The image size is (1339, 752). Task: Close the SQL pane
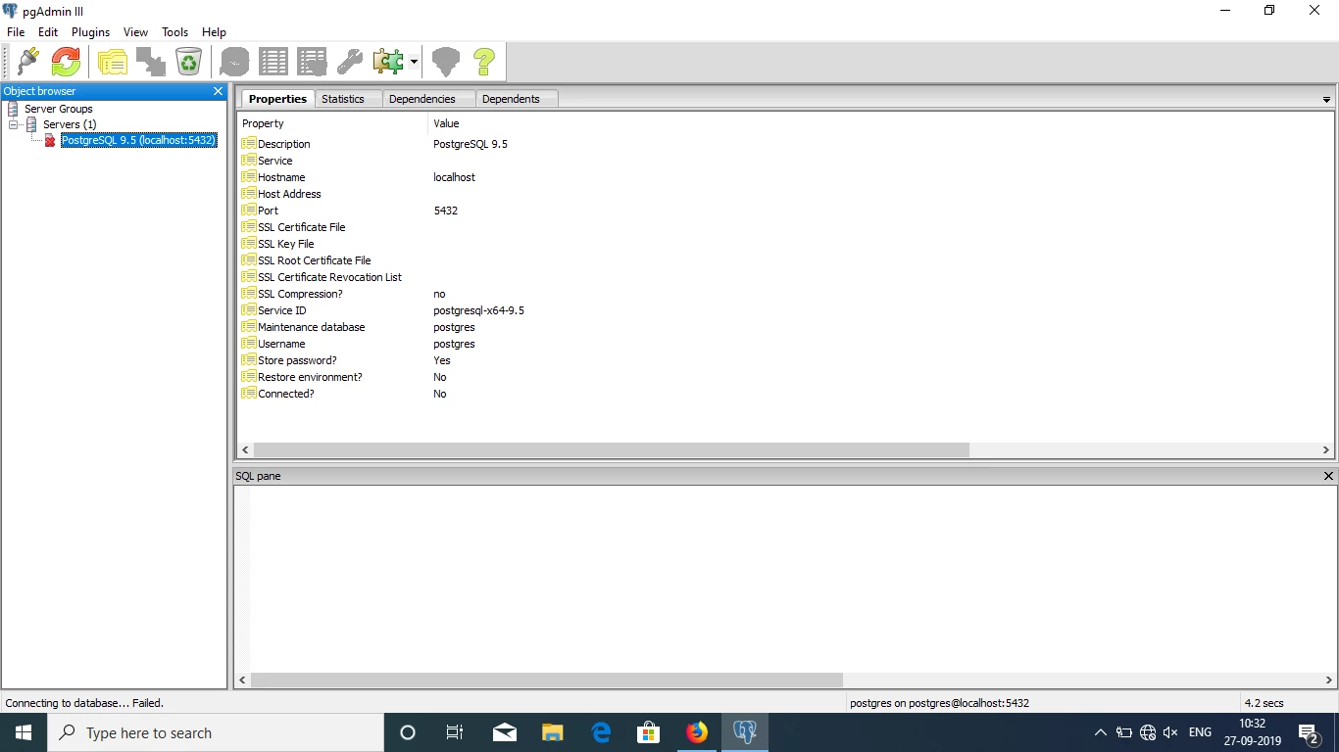1328,476
